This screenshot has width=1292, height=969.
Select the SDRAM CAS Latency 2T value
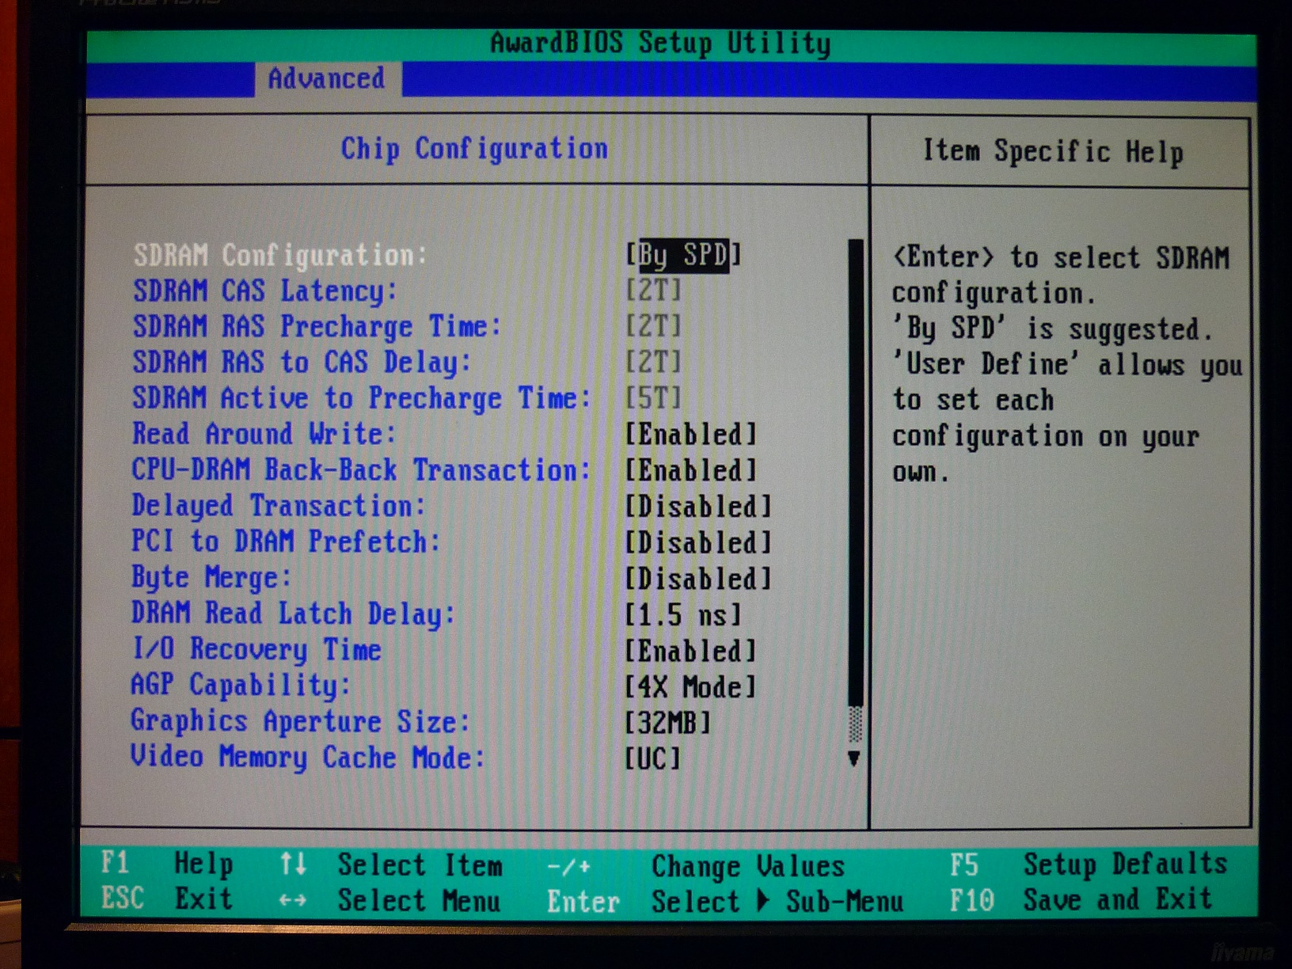coord(653,291)
